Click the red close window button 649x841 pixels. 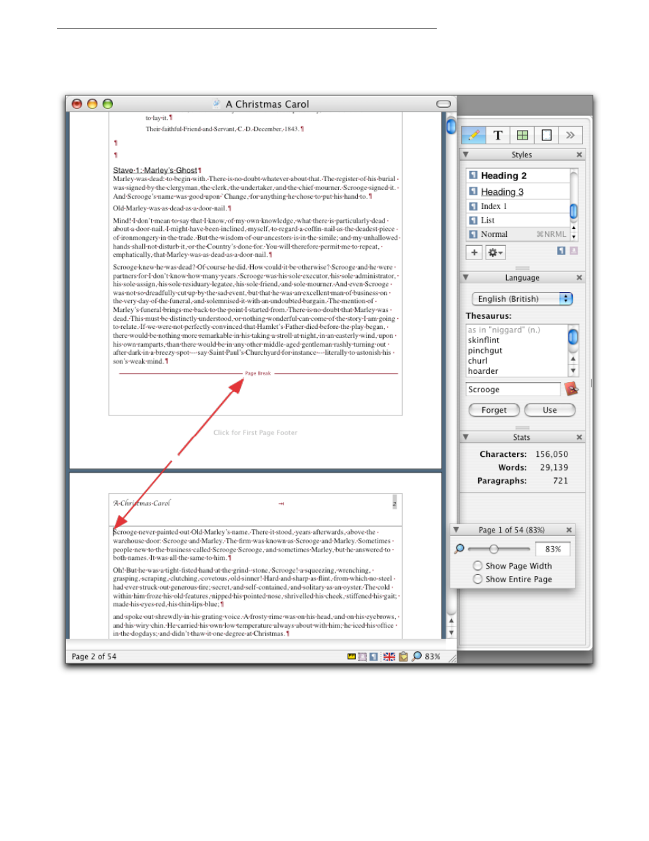pyautogui.click(x=77, y=104)
